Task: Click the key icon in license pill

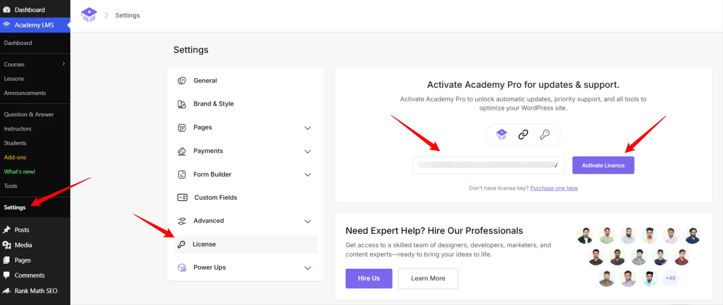Action: 545,134
